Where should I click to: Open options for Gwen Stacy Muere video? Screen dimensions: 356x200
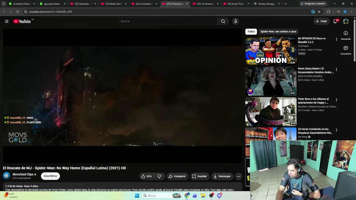[336, 69]
